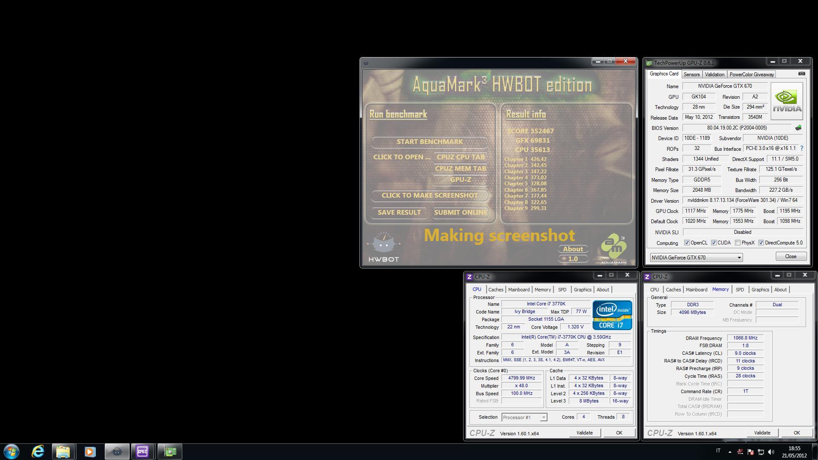Click the GPU-Z title bar icon

[649, 63]
